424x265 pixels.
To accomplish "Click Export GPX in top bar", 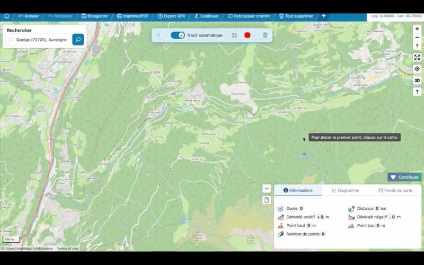I will pyautogui.click(x=171, y=16).
